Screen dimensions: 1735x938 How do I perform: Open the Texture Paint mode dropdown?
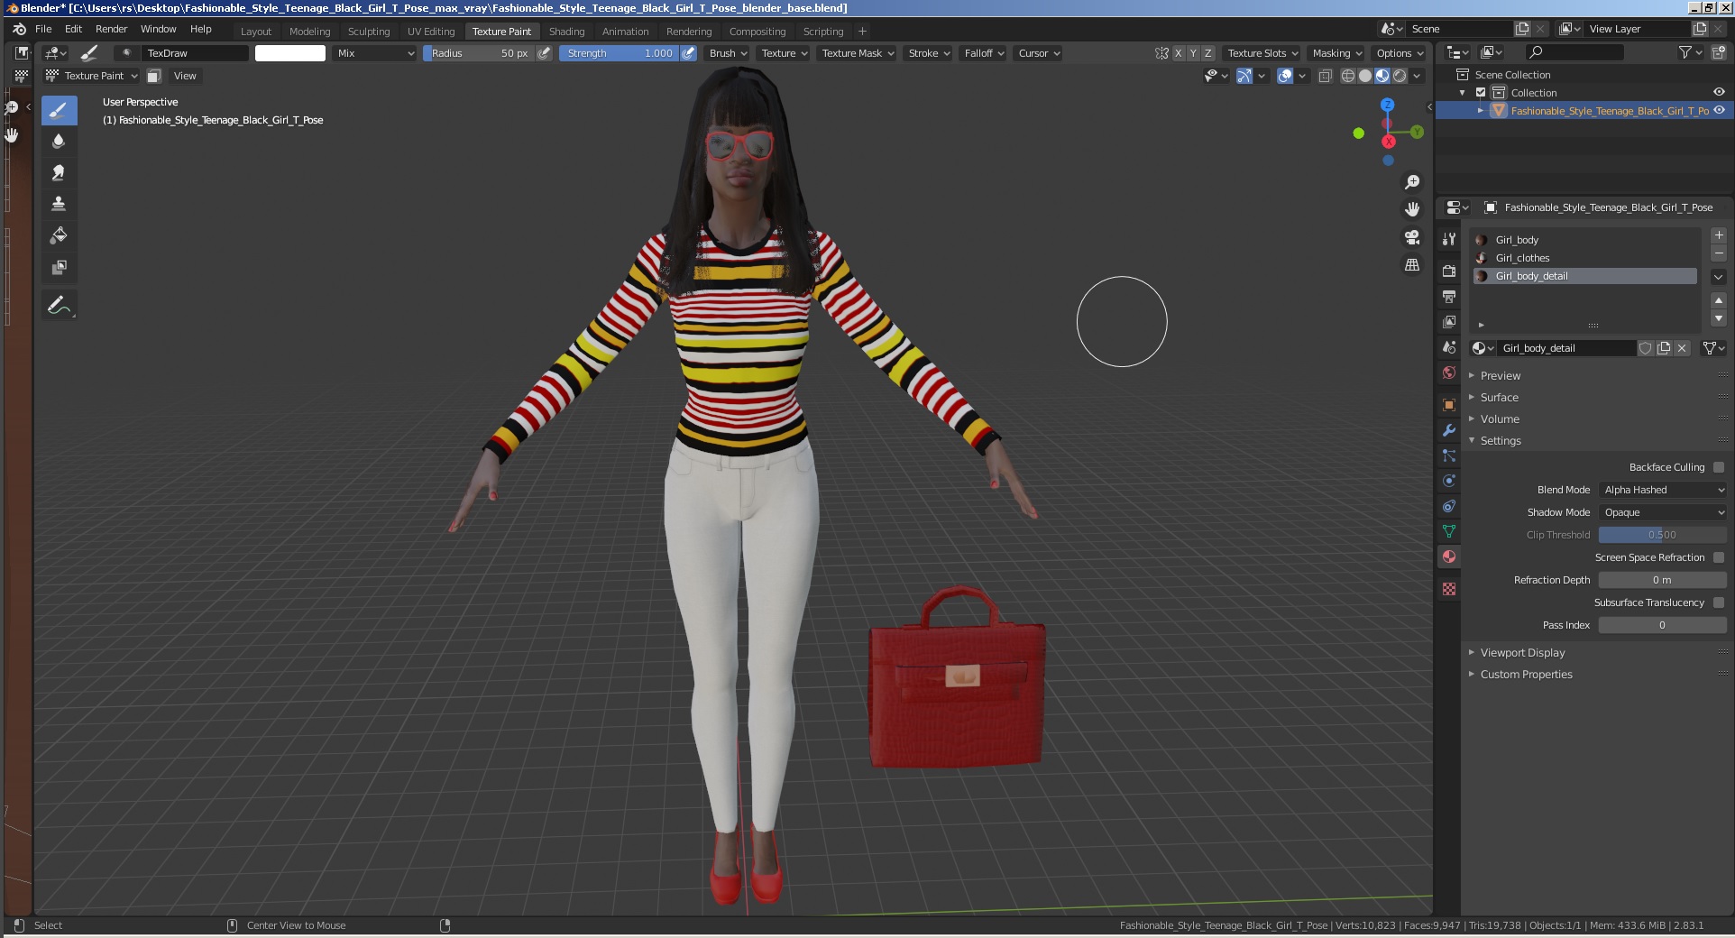click(x=91, y=76)
